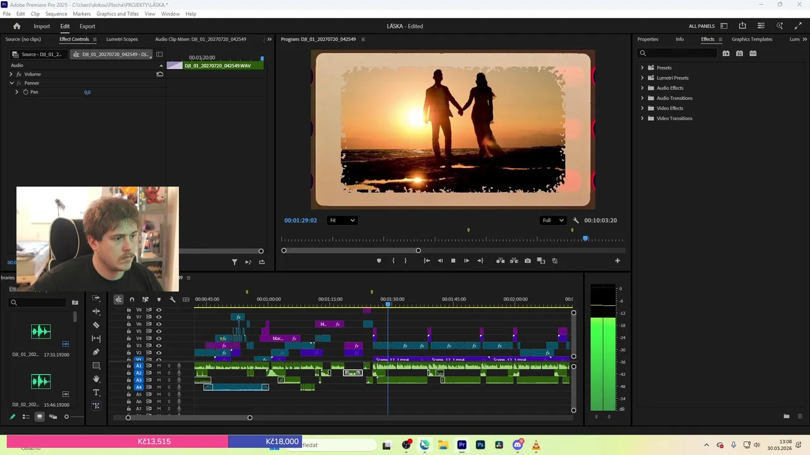Click the Program monitor playhead marker

click(585, 239)
